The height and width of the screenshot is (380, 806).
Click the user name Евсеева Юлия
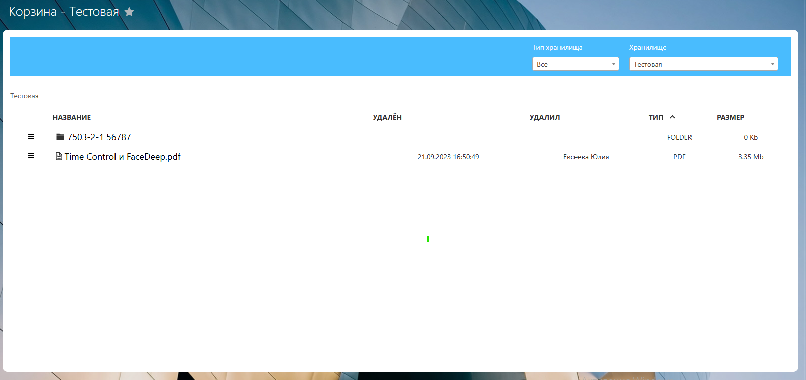click(586, 157)
